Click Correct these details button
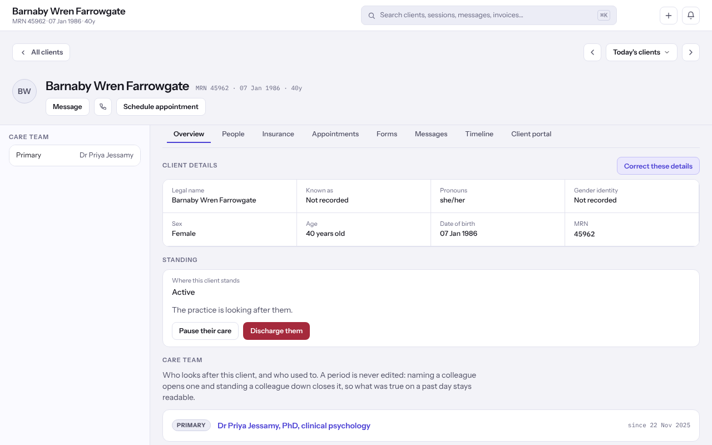712x445 pixels. tap(658, 166)
